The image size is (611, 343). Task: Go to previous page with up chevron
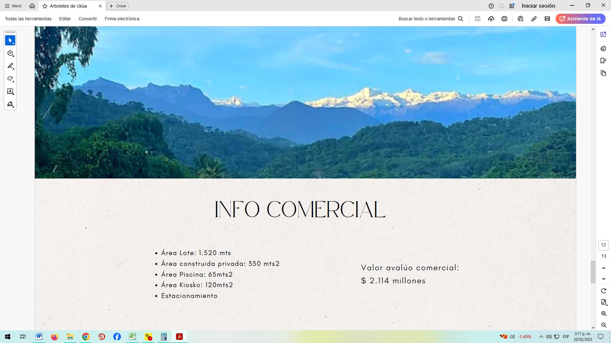point(603,268)
